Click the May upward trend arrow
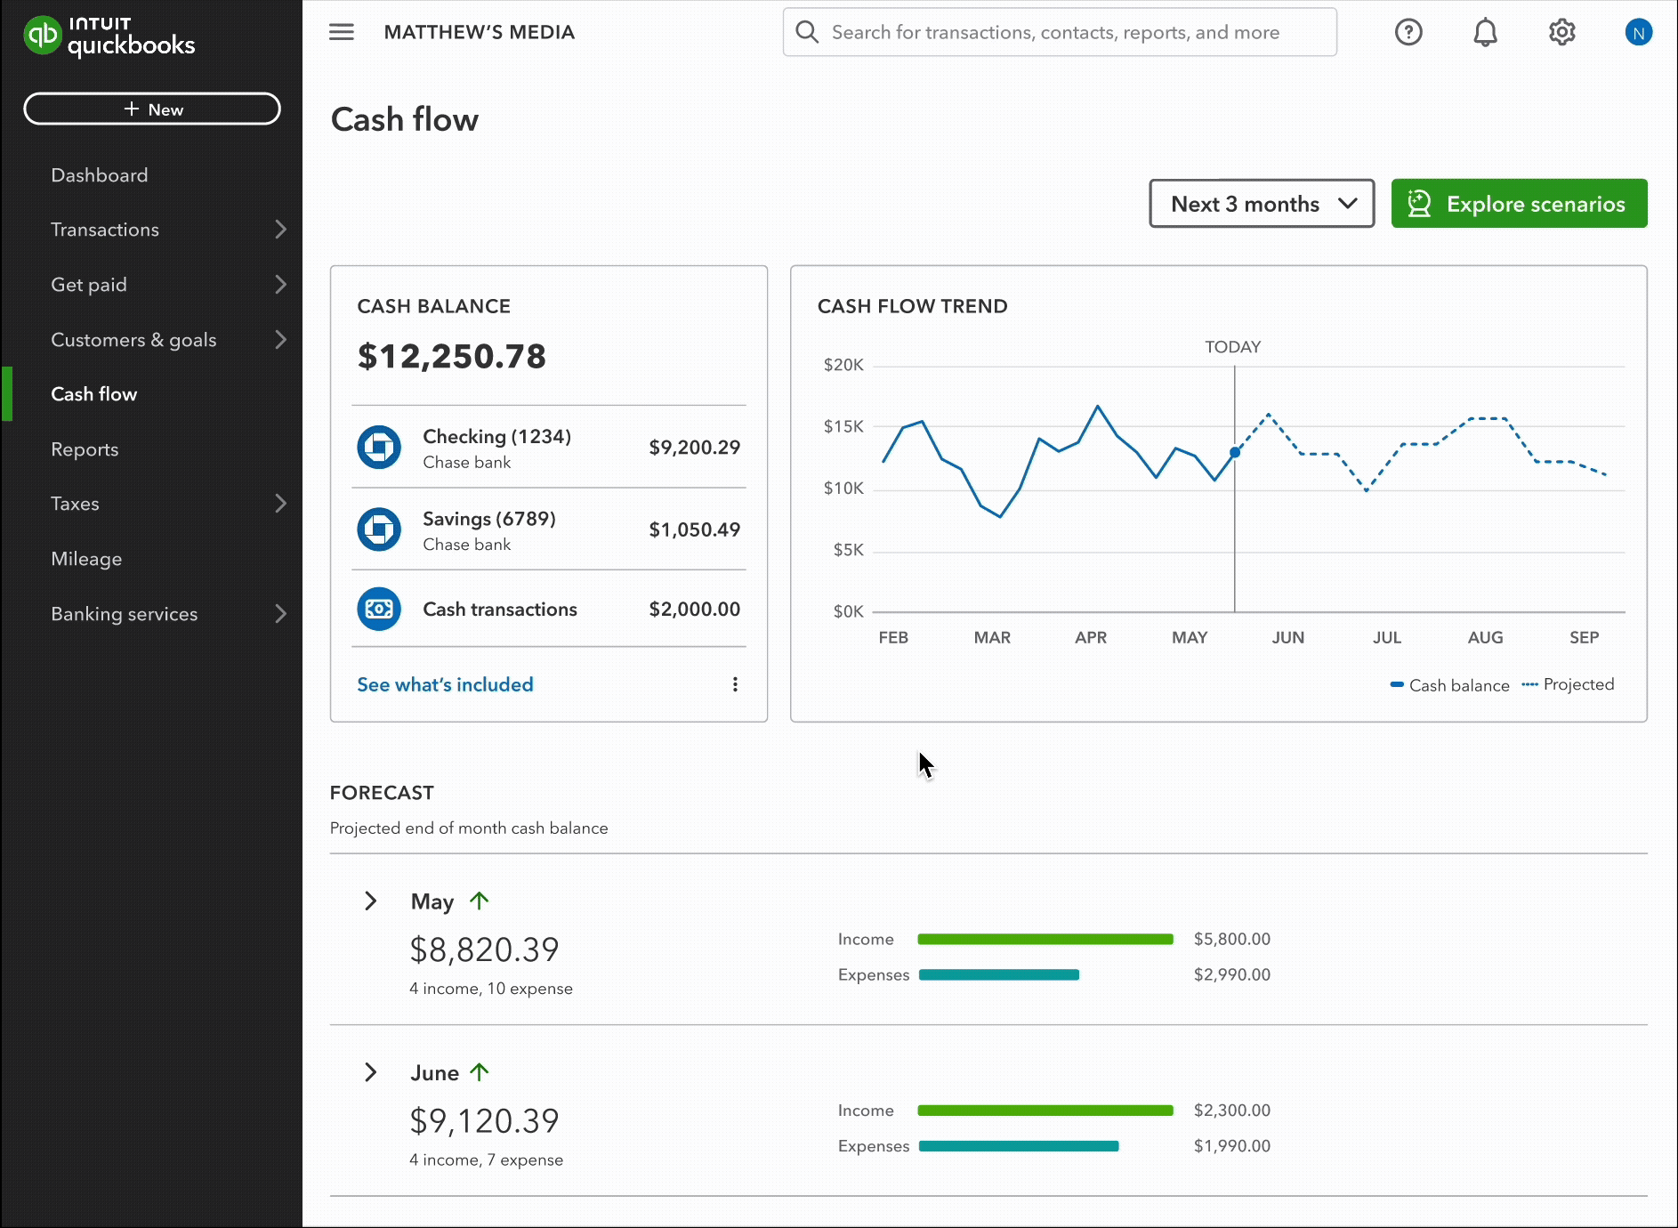 click(480, 901)
